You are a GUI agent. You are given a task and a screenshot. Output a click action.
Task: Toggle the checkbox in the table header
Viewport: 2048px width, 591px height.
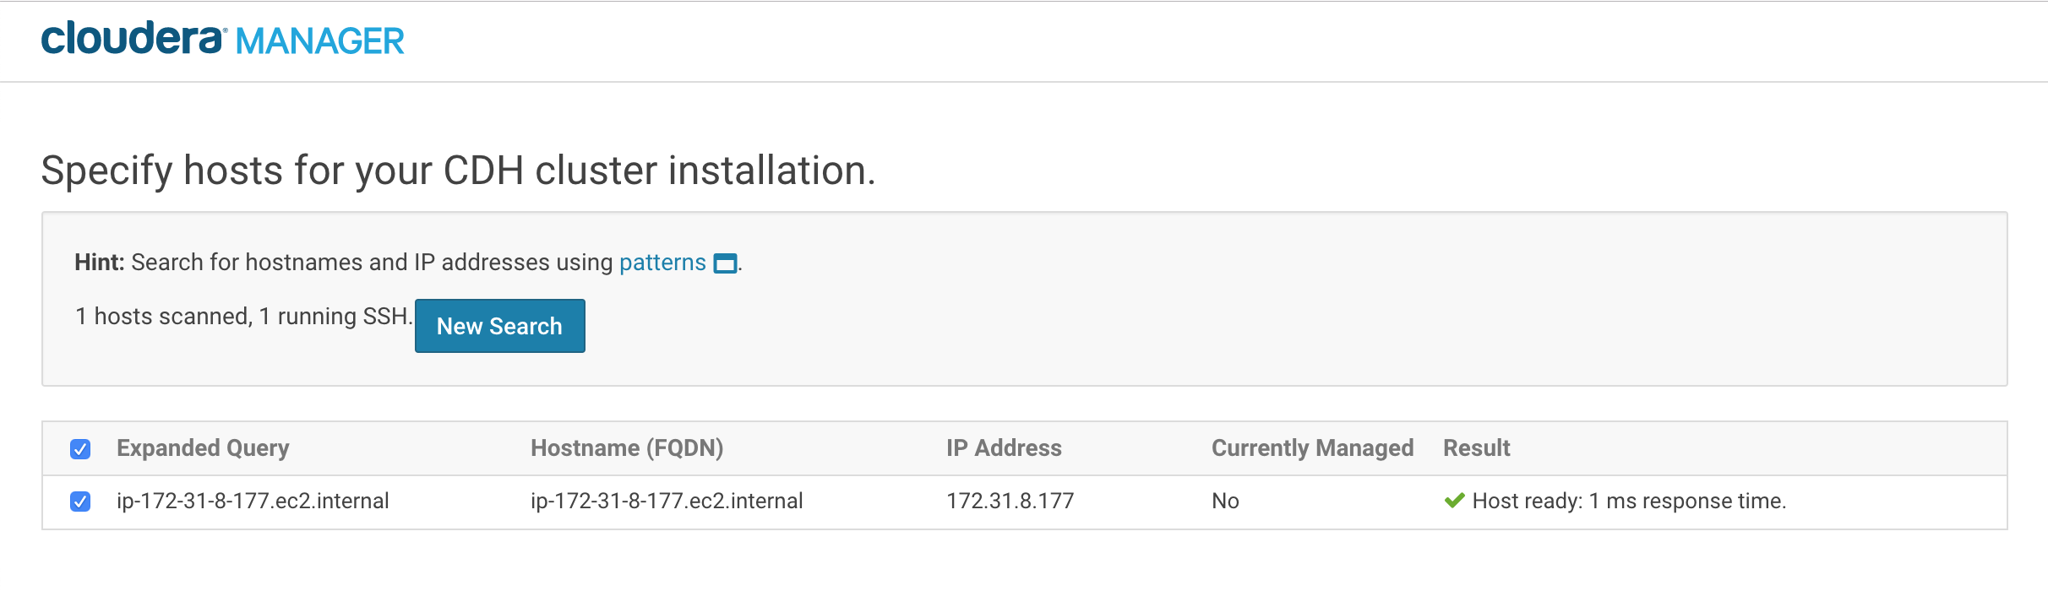tap(80, 449)
